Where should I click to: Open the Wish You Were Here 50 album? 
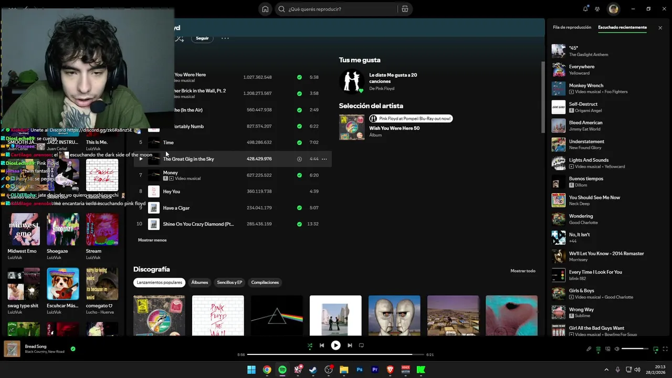click(394, 128)
